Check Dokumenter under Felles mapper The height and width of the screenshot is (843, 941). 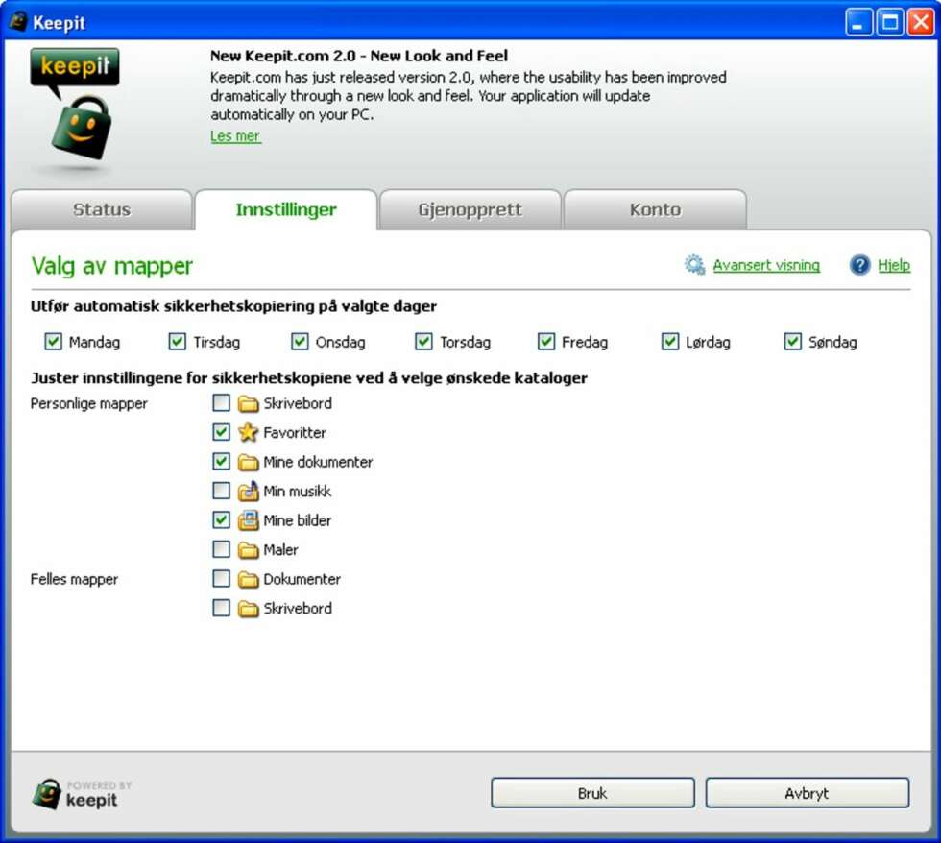pos(221,578)
